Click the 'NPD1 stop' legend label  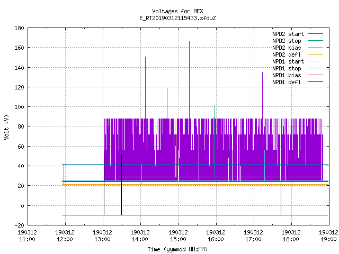(287, 68)
